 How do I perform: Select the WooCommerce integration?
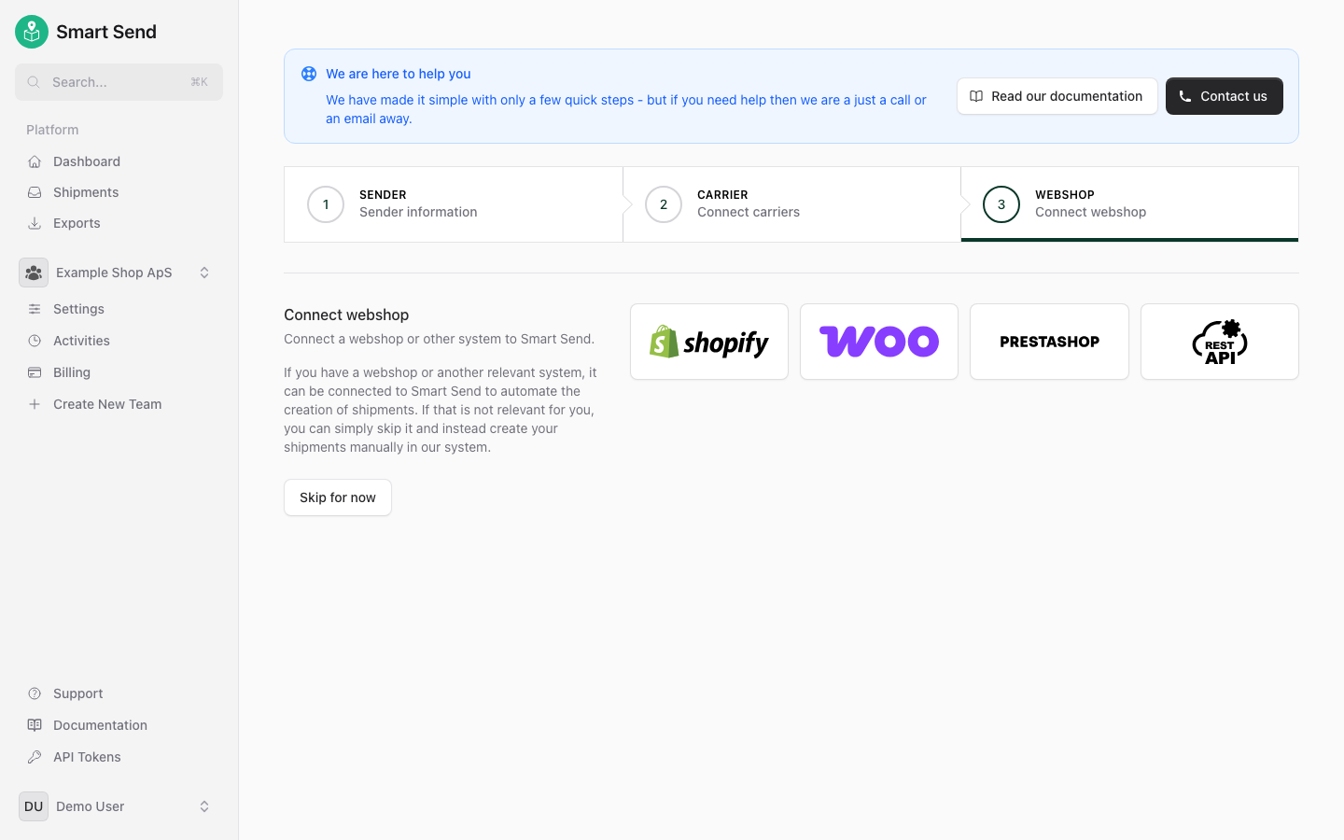coord(878,342)
